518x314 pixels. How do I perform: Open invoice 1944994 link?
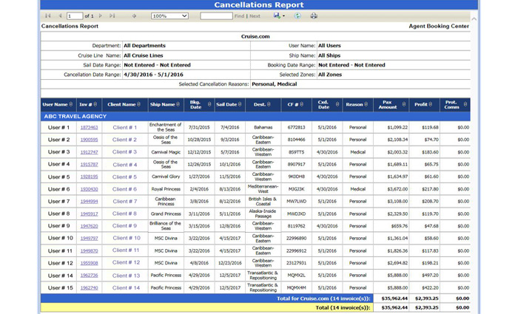(90, 201)
